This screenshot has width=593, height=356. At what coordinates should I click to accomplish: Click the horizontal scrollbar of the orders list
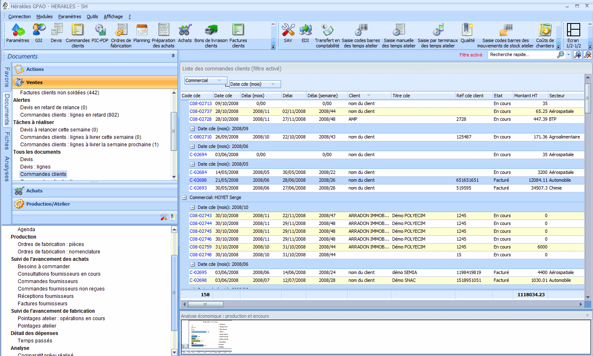206,304
